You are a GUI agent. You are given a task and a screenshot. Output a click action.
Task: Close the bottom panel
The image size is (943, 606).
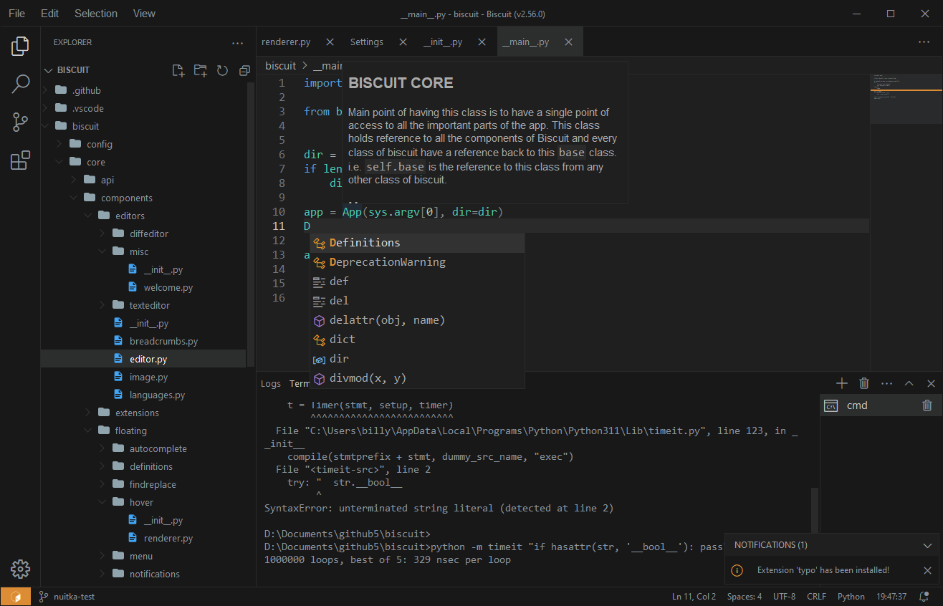(931, 383)
